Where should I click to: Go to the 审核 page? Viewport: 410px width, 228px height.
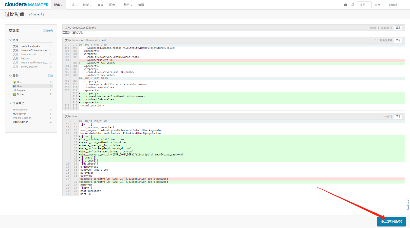pyautogui.click(x=100, y=5)
